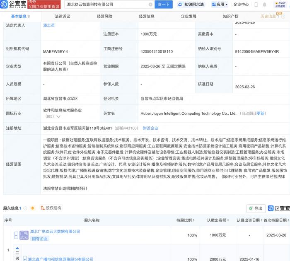Image resolution: width=290 pixels, height=261 pixels.
Task: Open 湖北广电玖云大数据有限公司 link
Action: tap(55, 232)
